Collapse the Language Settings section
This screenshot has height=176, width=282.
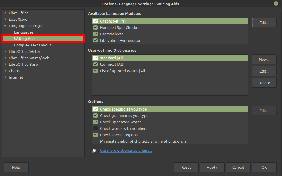click(5, 26)
